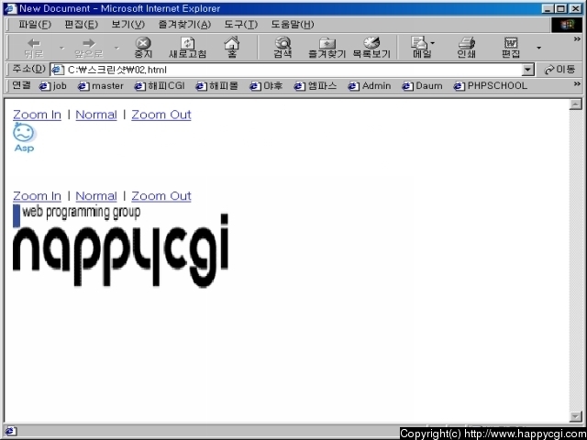Open Favorites (즐겨찾기) toolbar icon
Image resolution: width=587 pixels, height=440 pixels.
click(327, 48)
